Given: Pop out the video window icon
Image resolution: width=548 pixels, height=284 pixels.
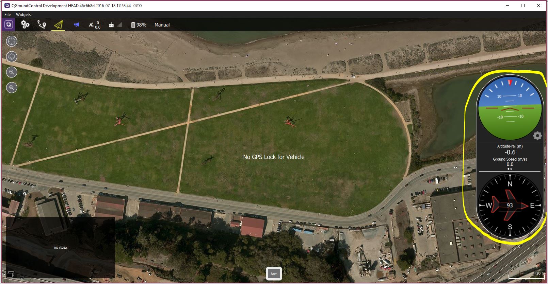Looking at the screenshot, I should 10,274.
